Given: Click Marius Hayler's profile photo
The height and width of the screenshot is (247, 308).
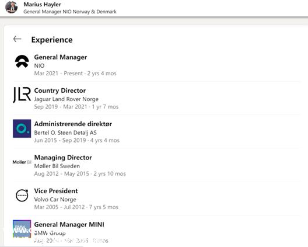Looking at the screenshot, I should [x=12, y=8].
